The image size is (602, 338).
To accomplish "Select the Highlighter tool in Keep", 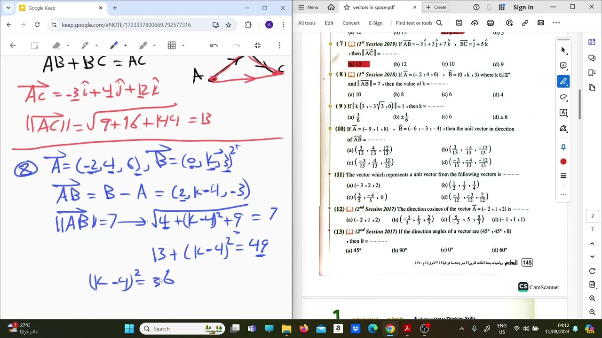I will click(x=143, y=46).
